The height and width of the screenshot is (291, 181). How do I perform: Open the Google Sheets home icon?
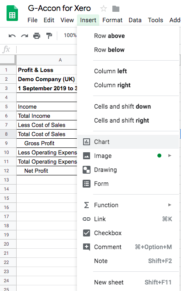(x=12, y=13)
